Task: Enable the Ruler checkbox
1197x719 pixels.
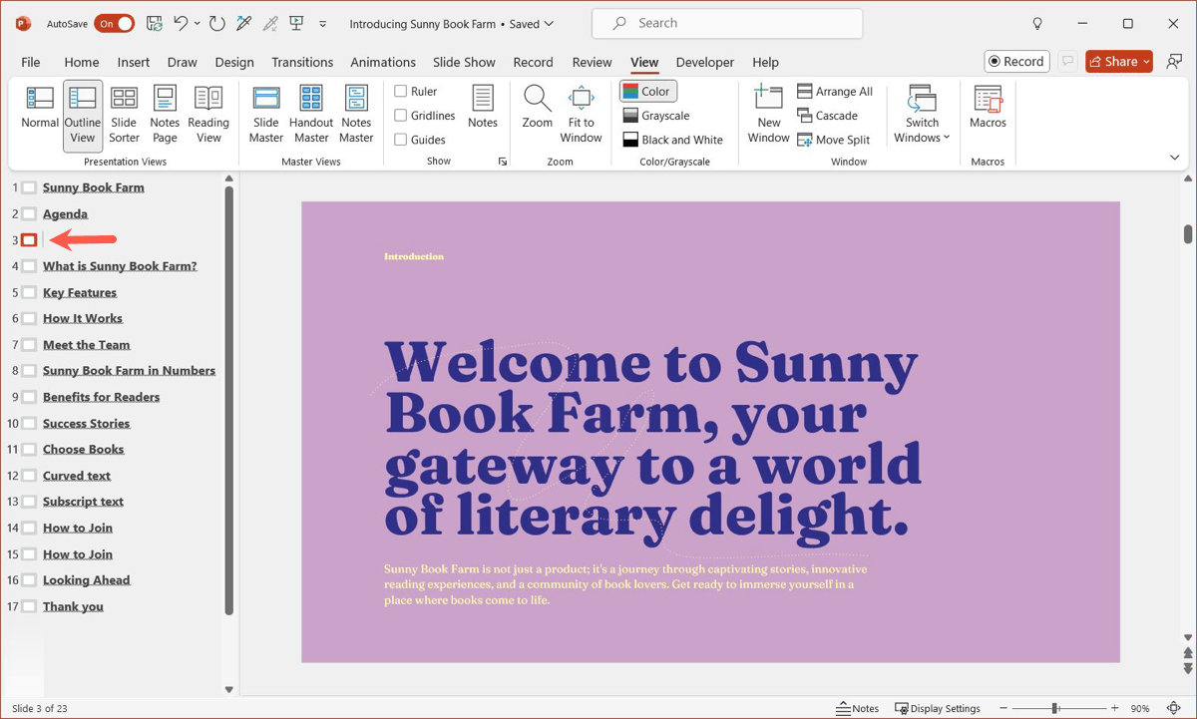Action: pyautogui.click(x=400, y=91)
